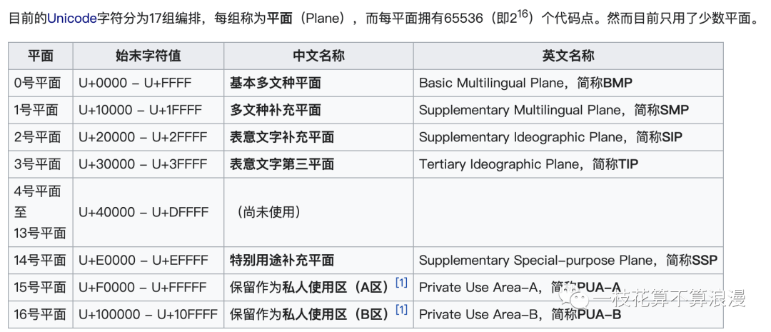
Task: Click the 始末字符值 column header
Action: point(148,56)
